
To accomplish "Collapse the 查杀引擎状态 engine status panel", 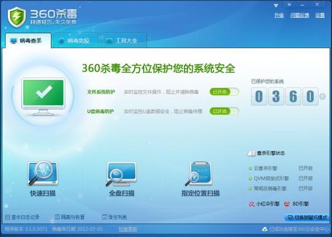I will click(252, 154).
